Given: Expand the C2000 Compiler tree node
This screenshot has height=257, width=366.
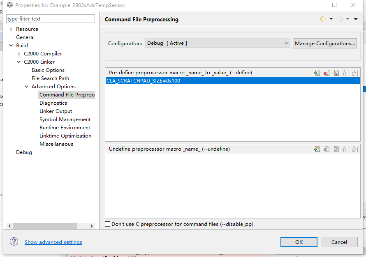Looking at the screenshot, I should (19, 54).
